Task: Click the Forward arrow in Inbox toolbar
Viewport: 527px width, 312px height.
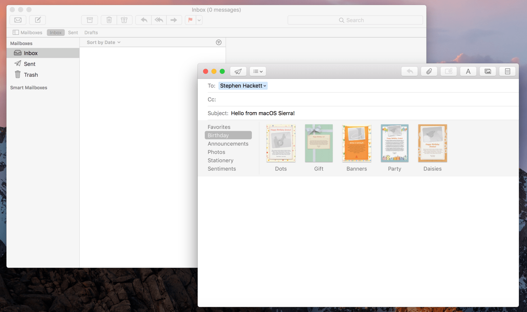Action: [174, 20]
